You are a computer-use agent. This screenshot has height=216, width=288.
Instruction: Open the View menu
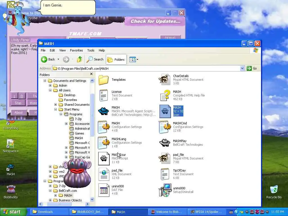click(62, 50)
